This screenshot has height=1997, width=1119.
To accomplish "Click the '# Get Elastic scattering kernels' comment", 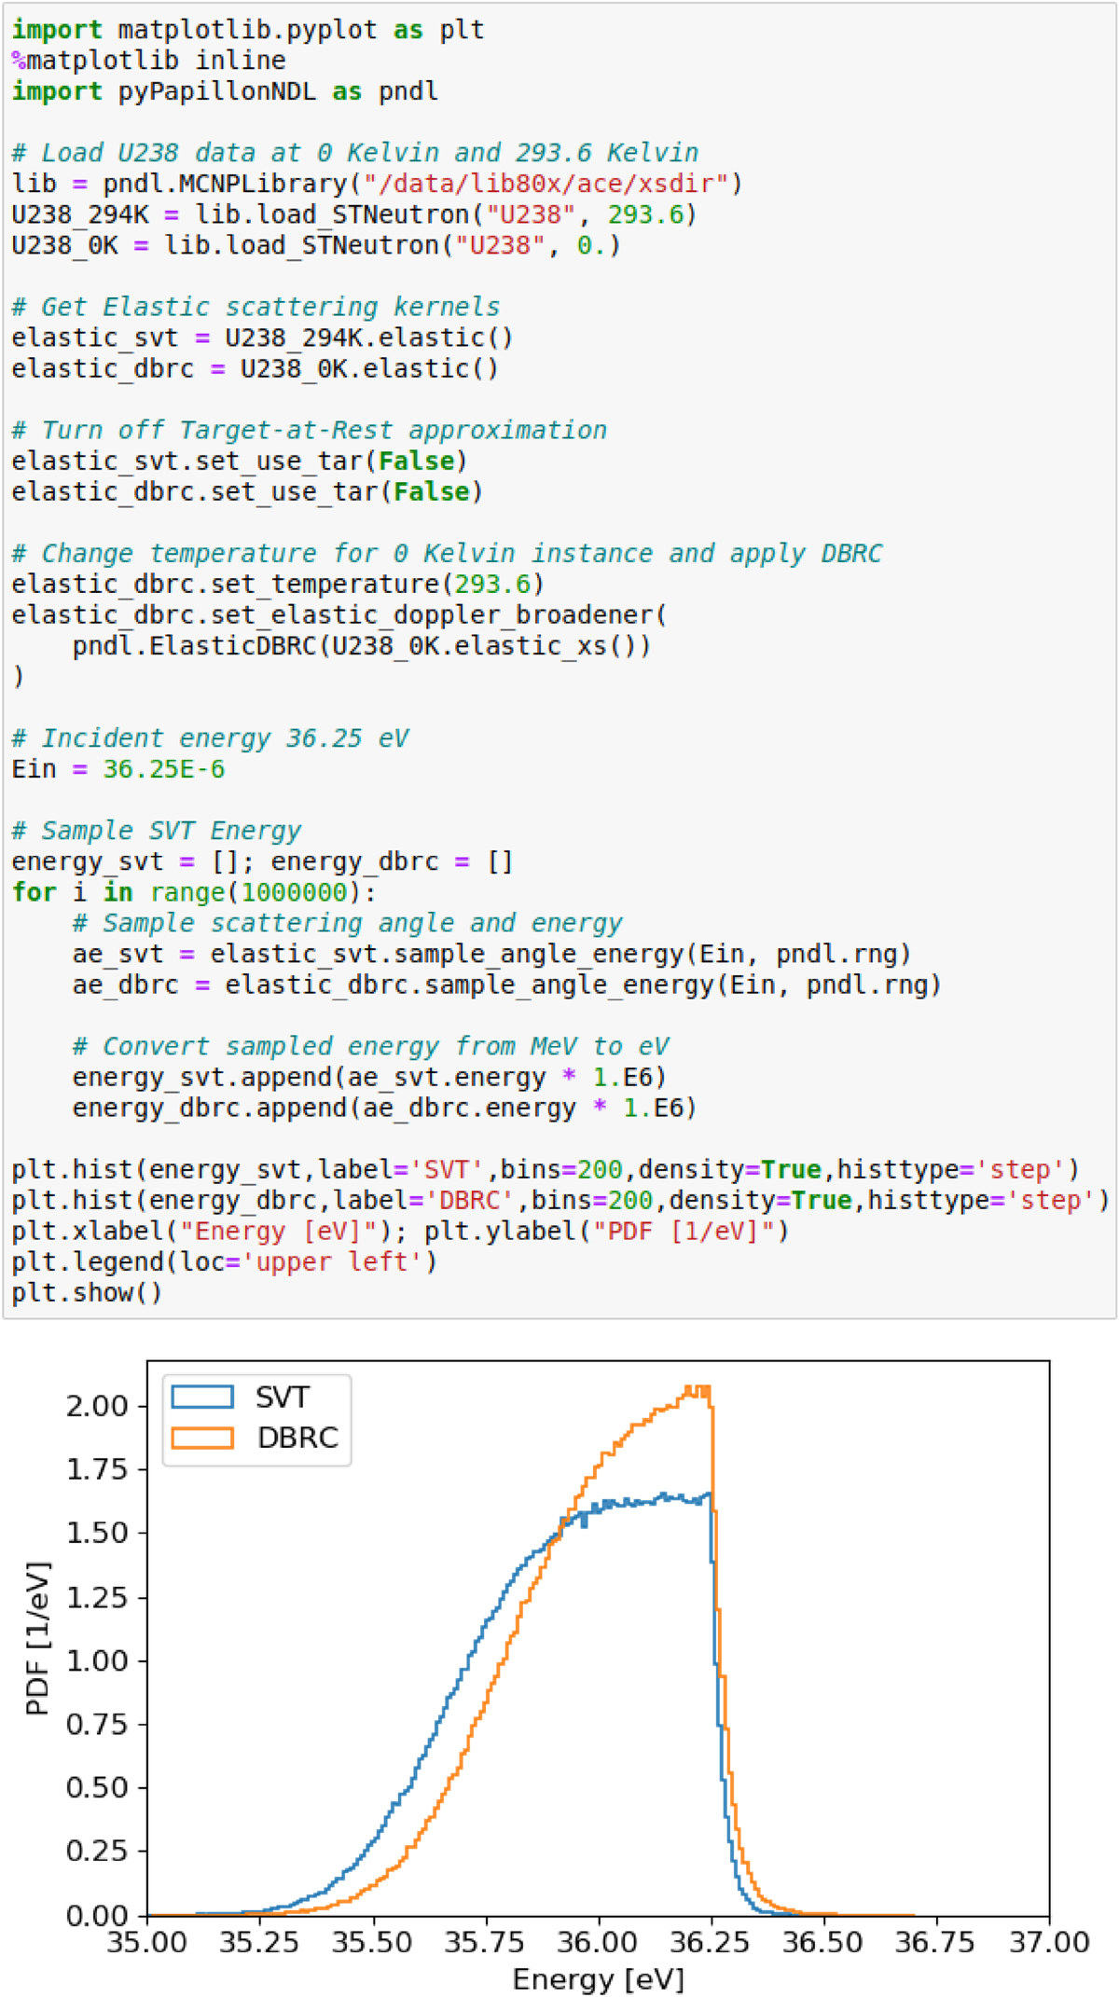I will [256, 307].
